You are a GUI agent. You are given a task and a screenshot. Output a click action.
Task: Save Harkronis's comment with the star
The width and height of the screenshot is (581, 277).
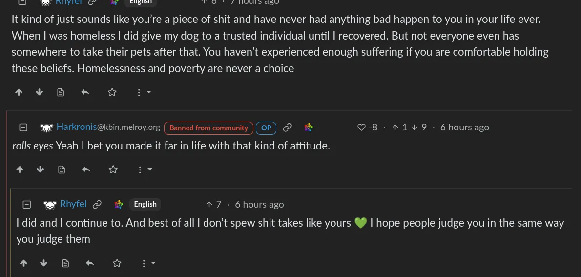113,170
